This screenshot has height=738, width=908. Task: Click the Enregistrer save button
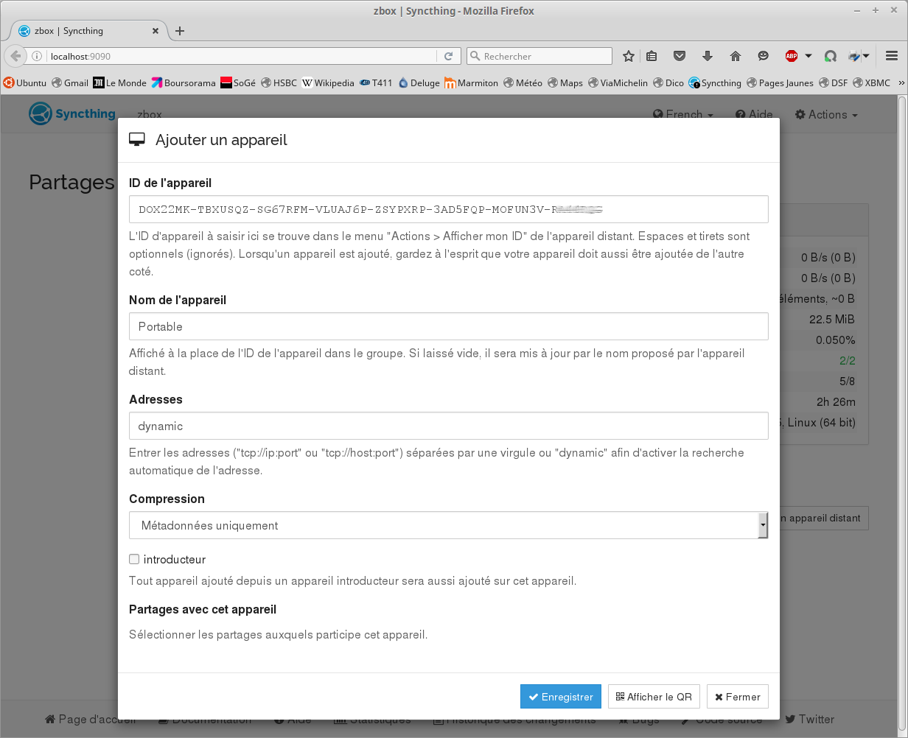tap(561, 697)
